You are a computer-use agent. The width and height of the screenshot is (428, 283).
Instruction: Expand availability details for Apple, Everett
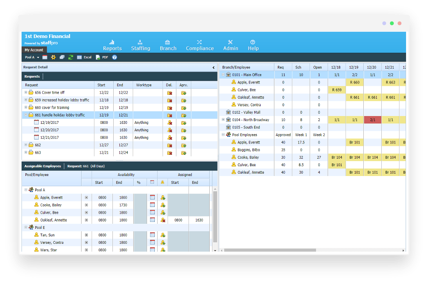click(x=86, y=198)
